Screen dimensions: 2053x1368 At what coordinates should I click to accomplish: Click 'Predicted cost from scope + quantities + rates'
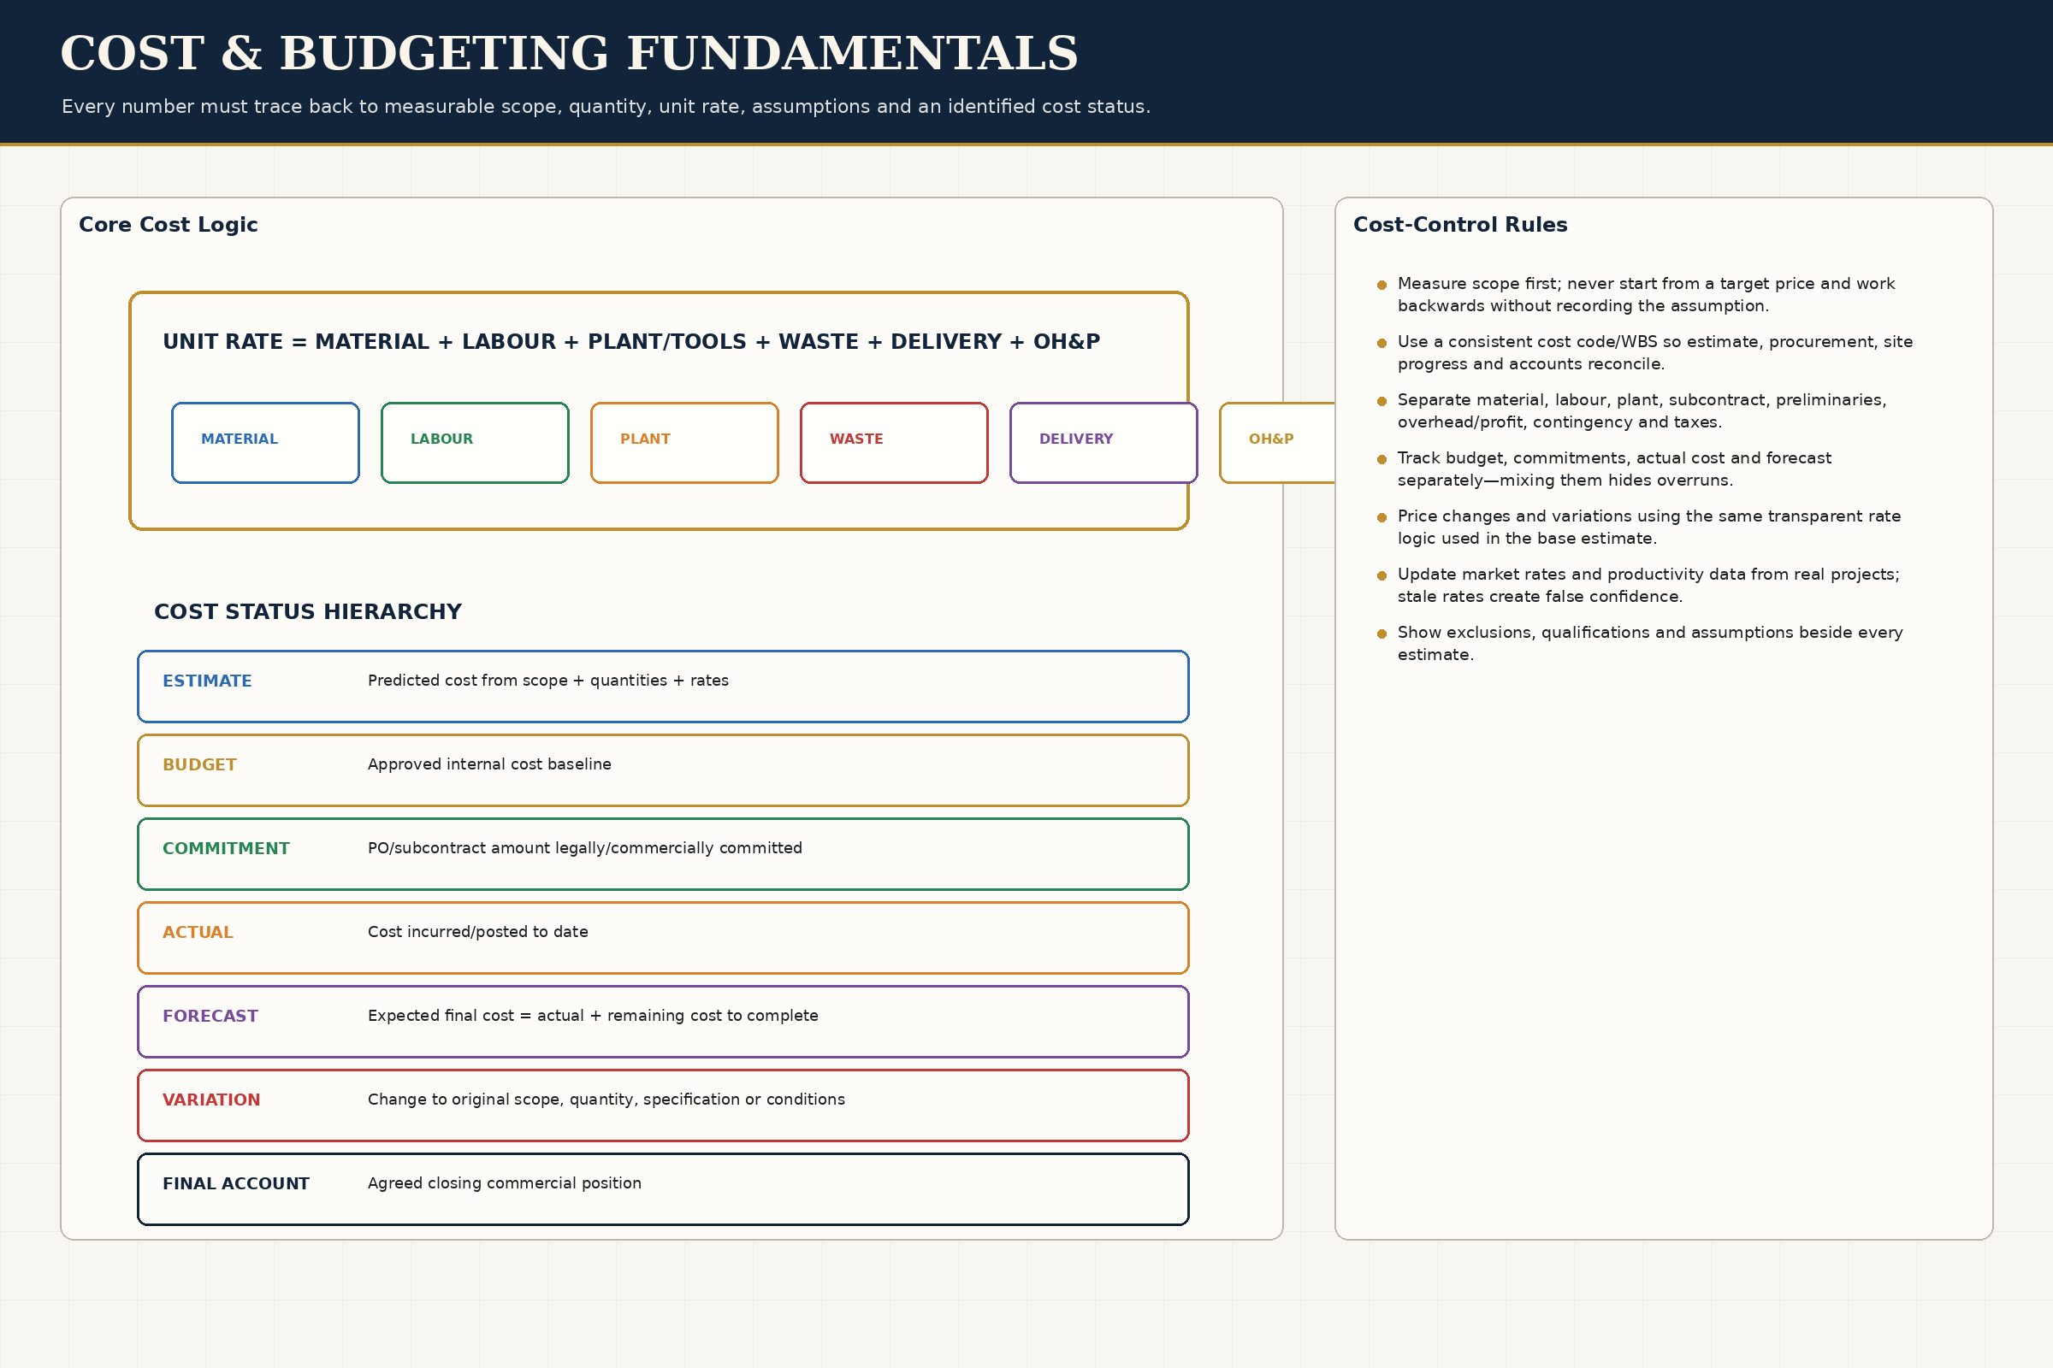(548, 681)
